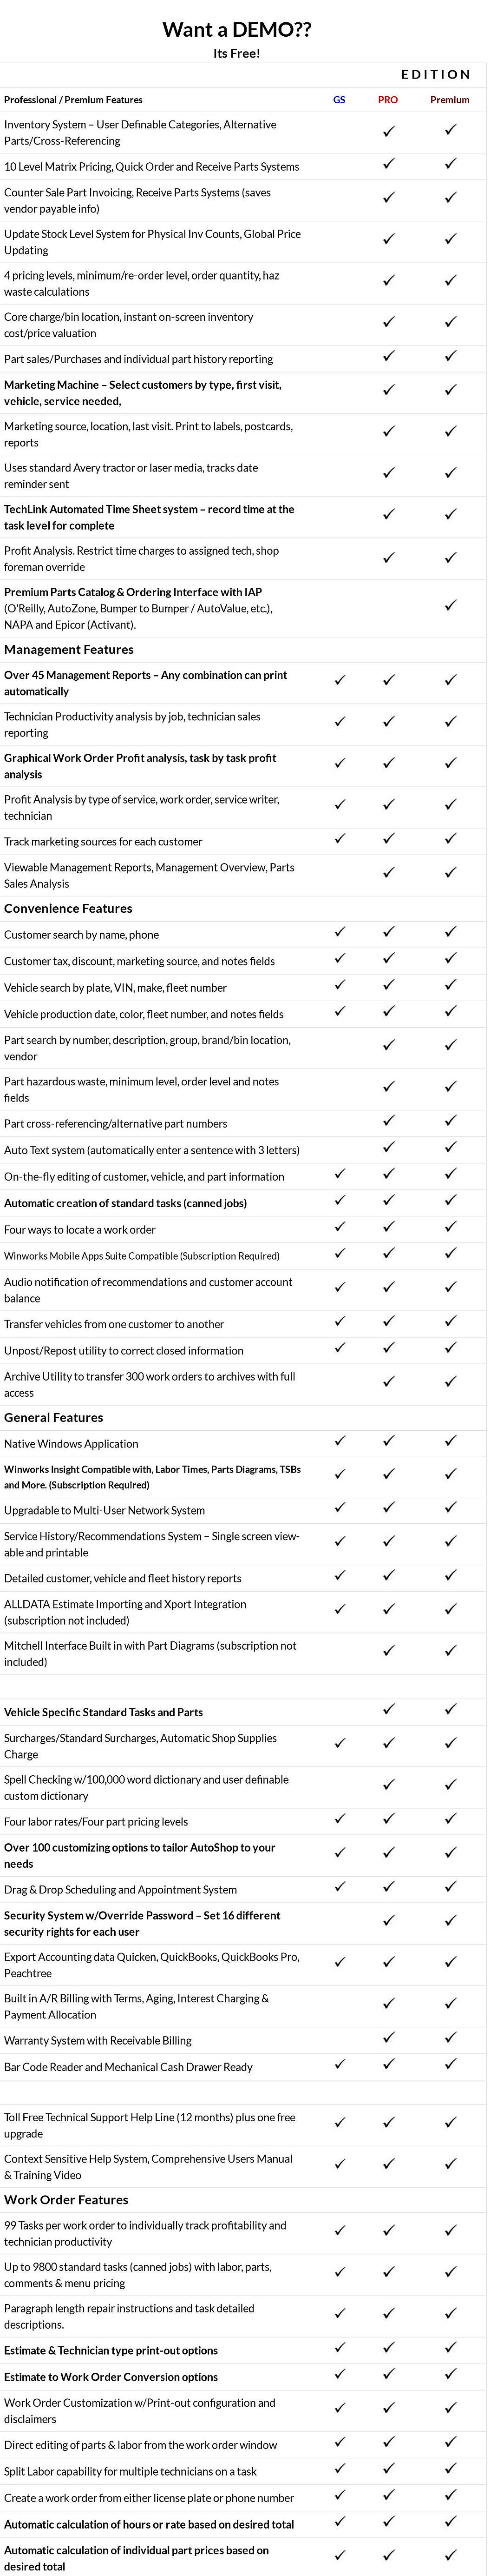The image size is (497, 2576).
Task: Click the Premium checkmark for Premium Parts Catalog
Action: (x=450, y=605)
